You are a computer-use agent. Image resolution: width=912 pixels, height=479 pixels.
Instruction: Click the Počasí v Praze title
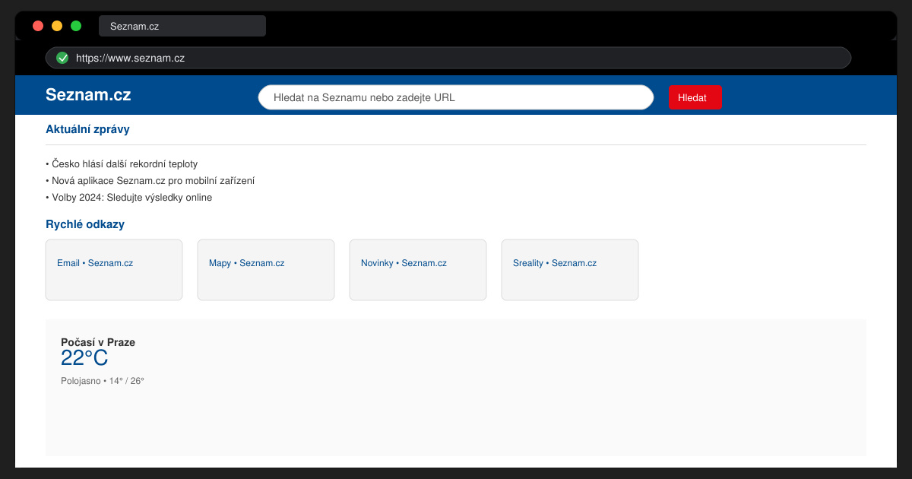point(98,342)
